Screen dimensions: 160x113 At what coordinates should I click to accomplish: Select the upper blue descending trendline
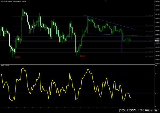(x=109, y=22)
